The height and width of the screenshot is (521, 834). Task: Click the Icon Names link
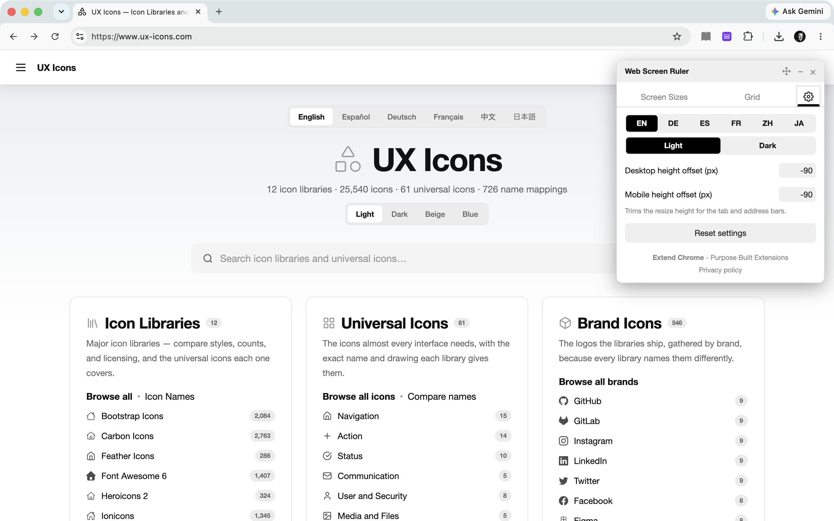tap(169, 397)
